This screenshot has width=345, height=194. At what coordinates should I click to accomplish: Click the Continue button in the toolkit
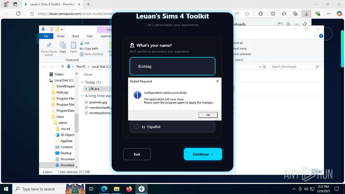203,154
